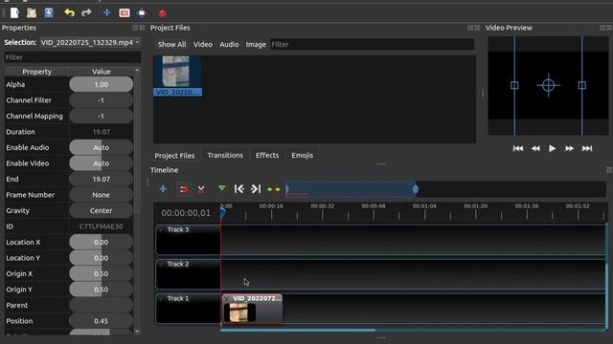The width and height of the screenshot is (613, 344).
Task: Undo the last action
Action: tap(69, 12)
